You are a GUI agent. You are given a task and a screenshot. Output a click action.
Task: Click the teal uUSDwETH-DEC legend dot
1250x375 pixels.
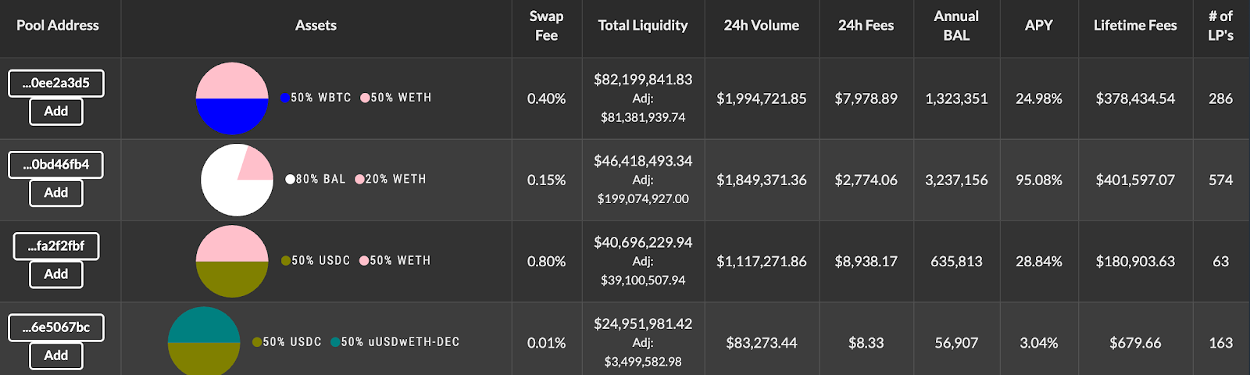pyautogui.click(x=335, y=341)
